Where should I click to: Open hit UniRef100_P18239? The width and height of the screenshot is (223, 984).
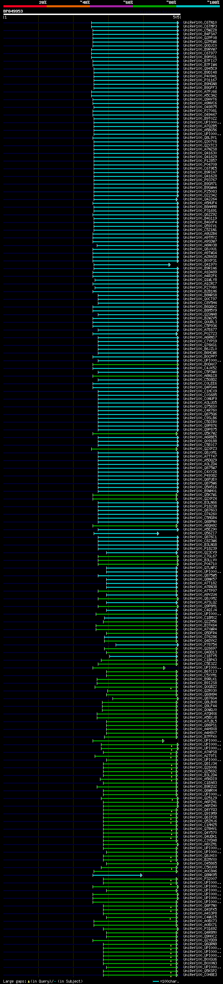coord(200,548)
